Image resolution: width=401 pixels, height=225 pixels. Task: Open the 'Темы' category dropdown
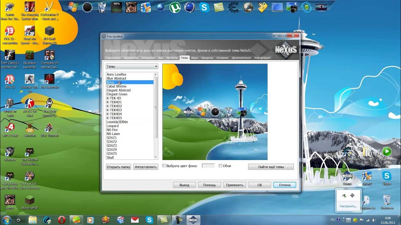pos(132,67)
